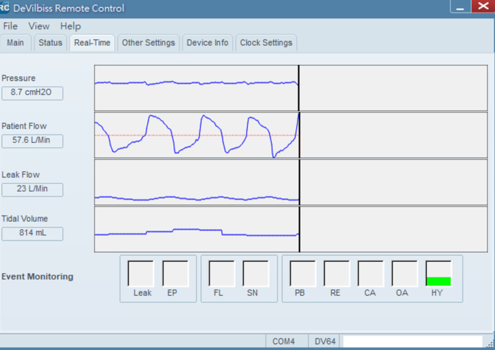Click the Patient Flow value 57.6 L/Min

point(32,140)
